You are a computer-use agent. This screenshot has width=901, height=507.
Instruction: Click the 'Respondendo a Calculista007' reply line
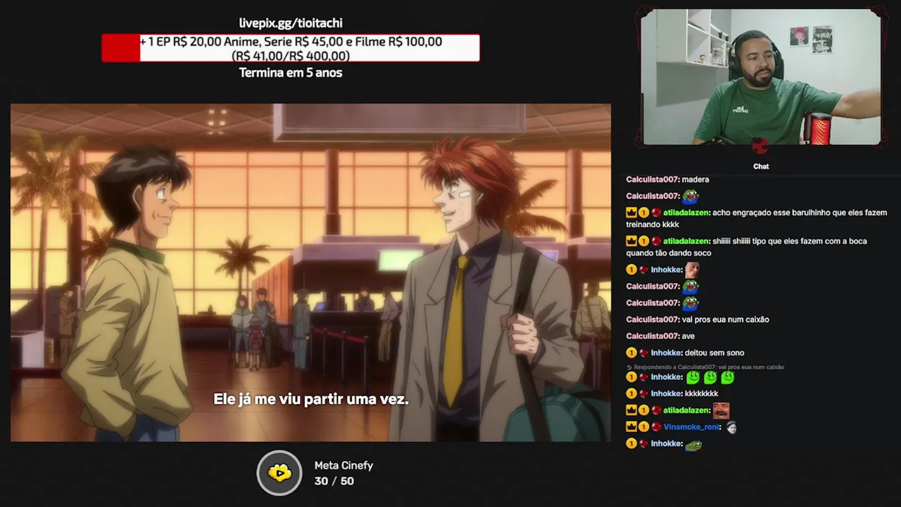[705, 368]
